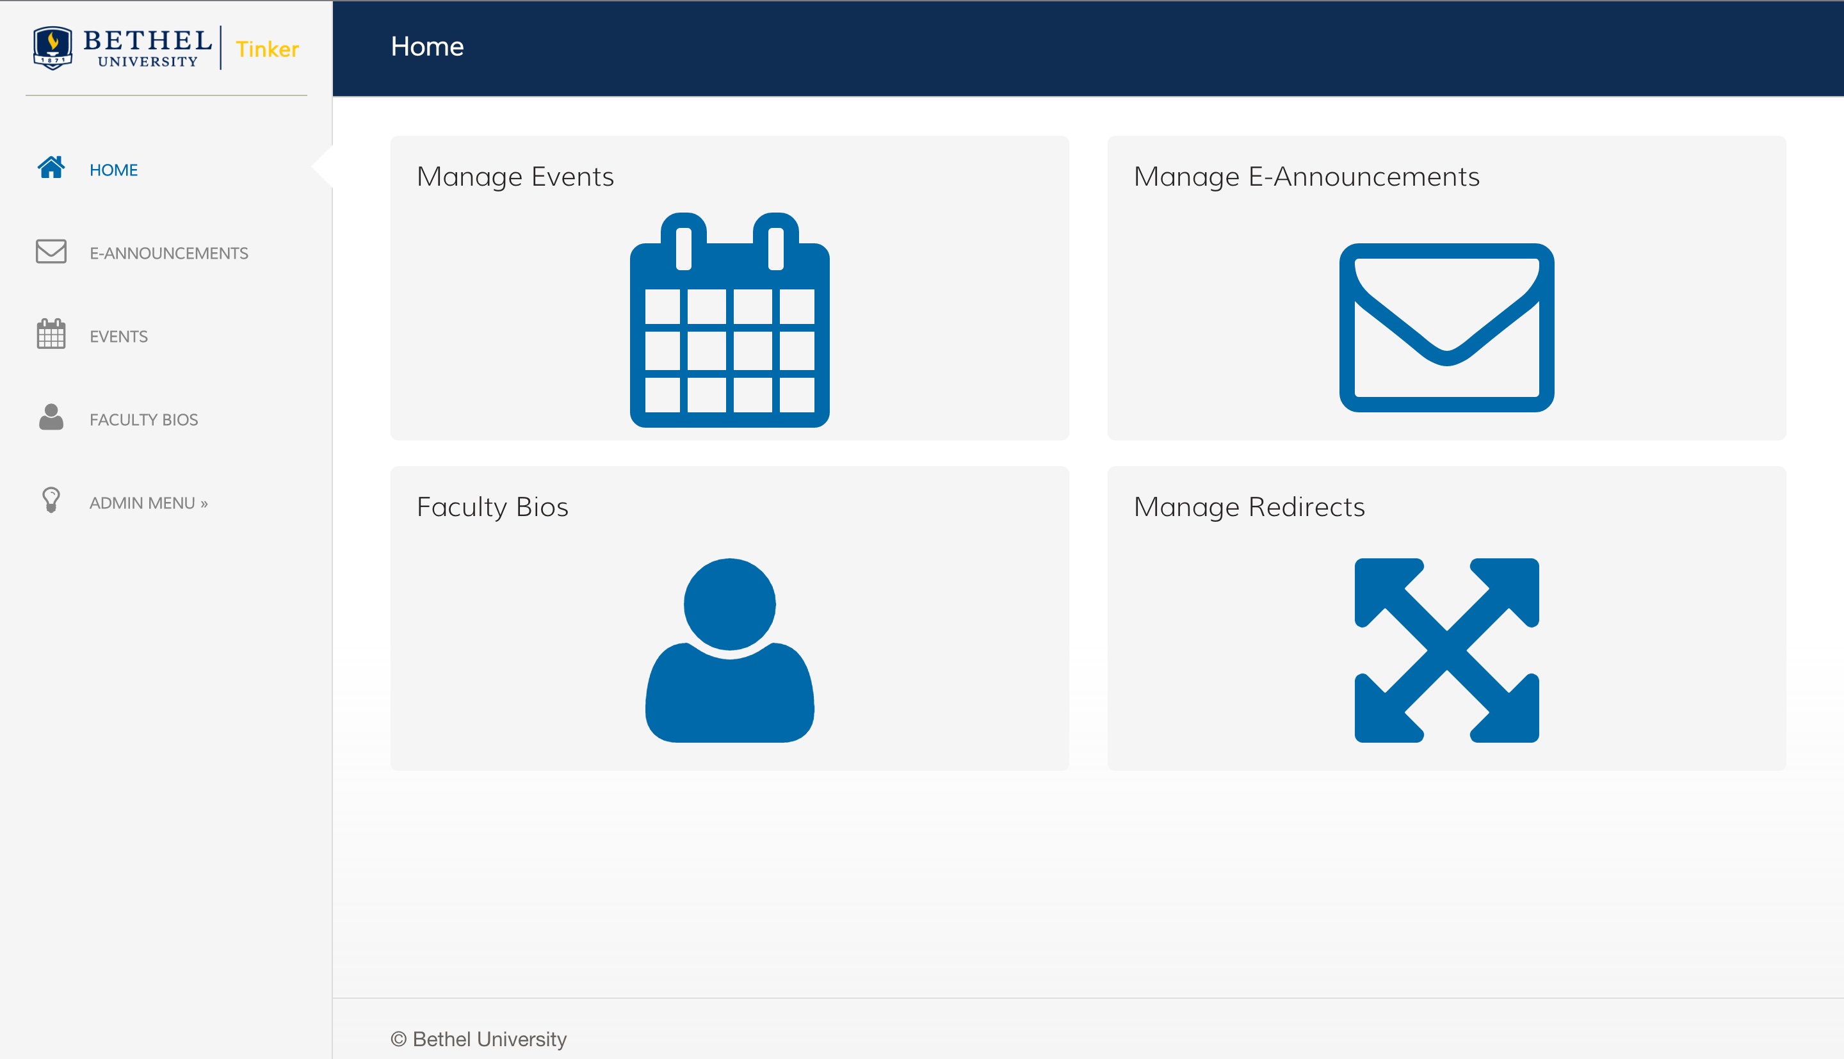Viewport: 1844px width, 1059px height.
Task: Click the small calendar icon in sidebar
Action: [51, 335]
